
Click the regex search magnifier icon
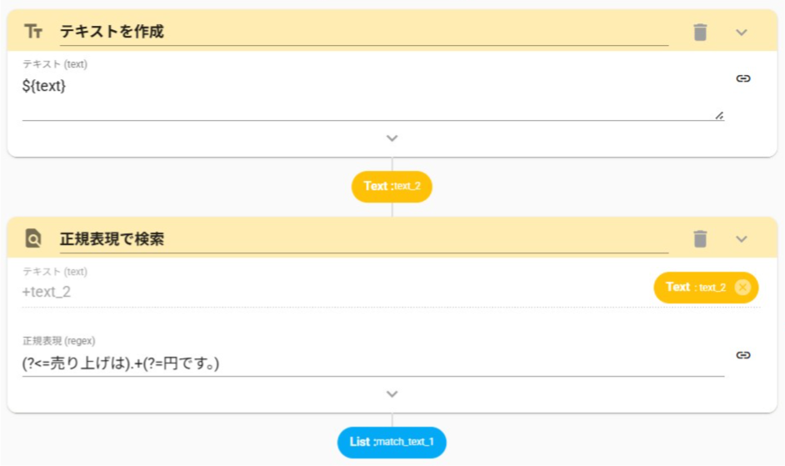tap(33, 239)
